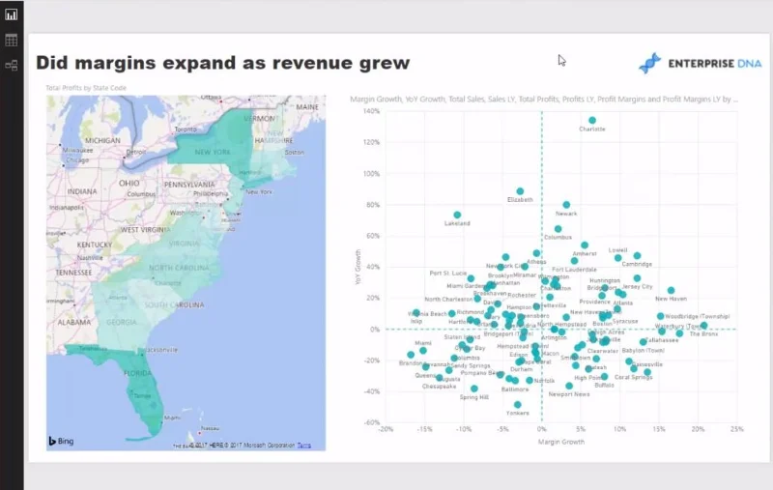This screenshot has width=773, height=490.
Task: Click the Yonkers scatter dot
Action: 518,405
